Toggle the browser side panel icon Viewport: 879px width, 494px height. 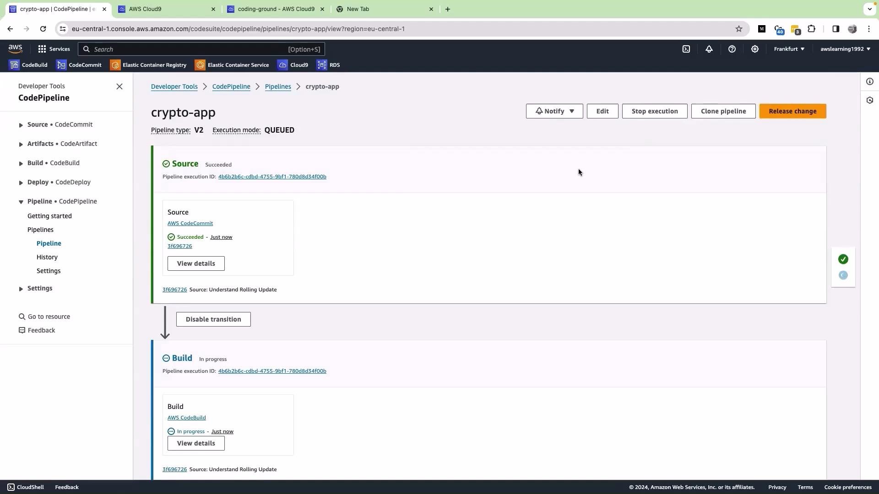[x=836, y=29]
